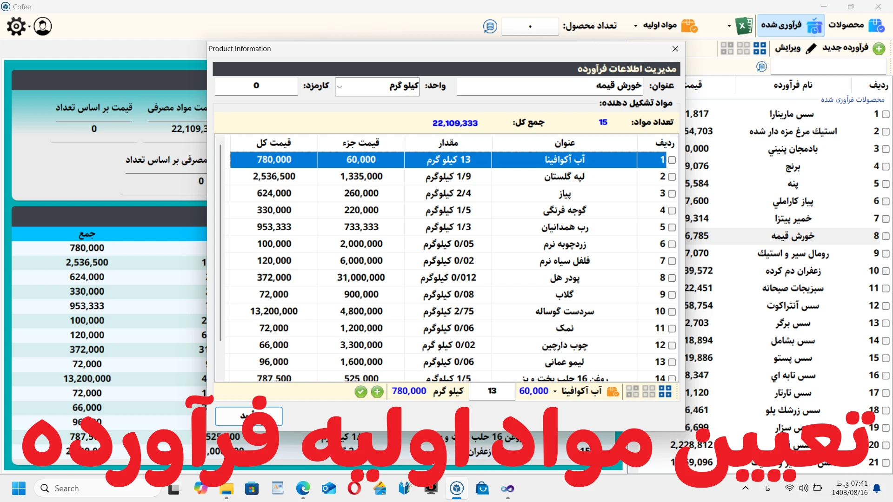Launch Microsoft Edge from the taskbar
This screenshot has width=893, height=502.
pos(303,489)
